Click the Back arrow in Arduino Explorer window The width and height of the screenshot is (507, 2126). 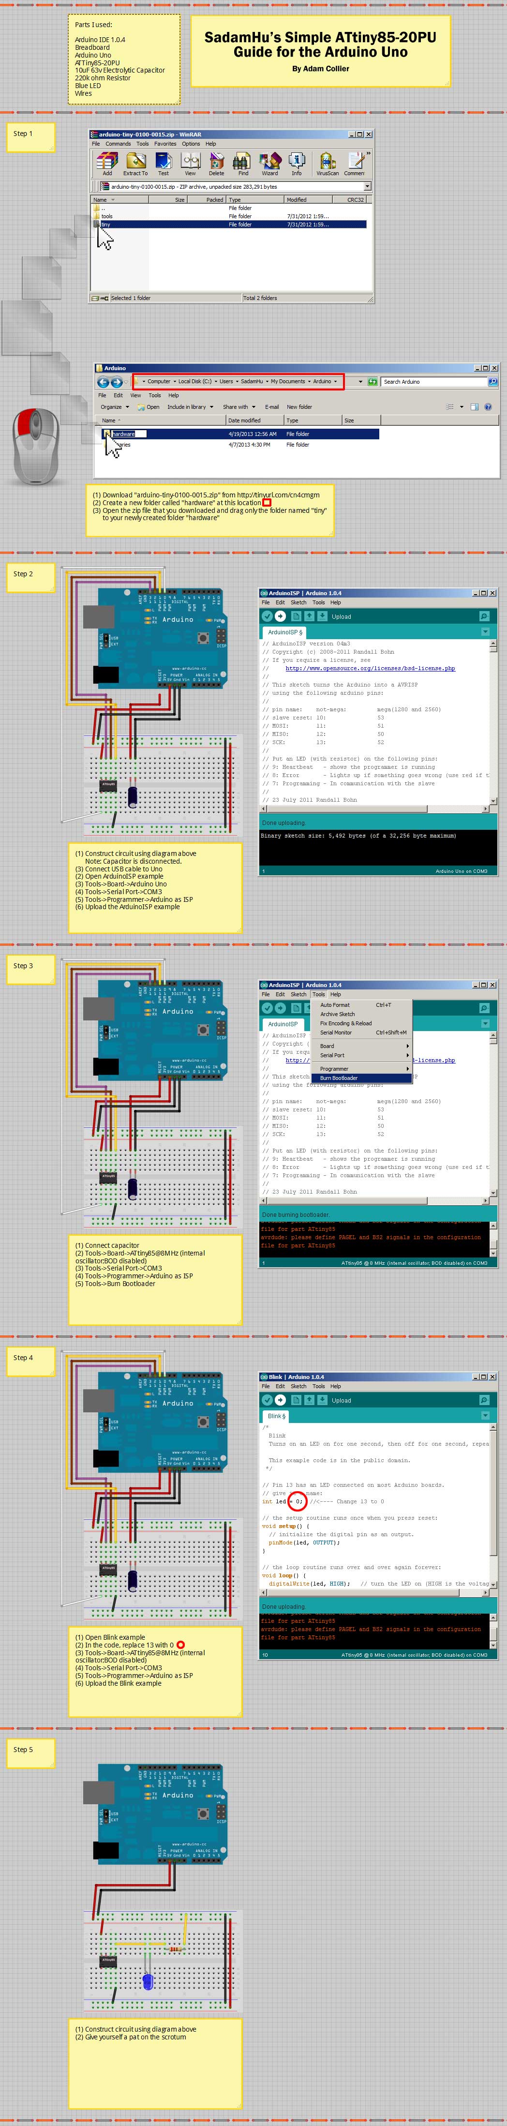[x=103, y=382]
